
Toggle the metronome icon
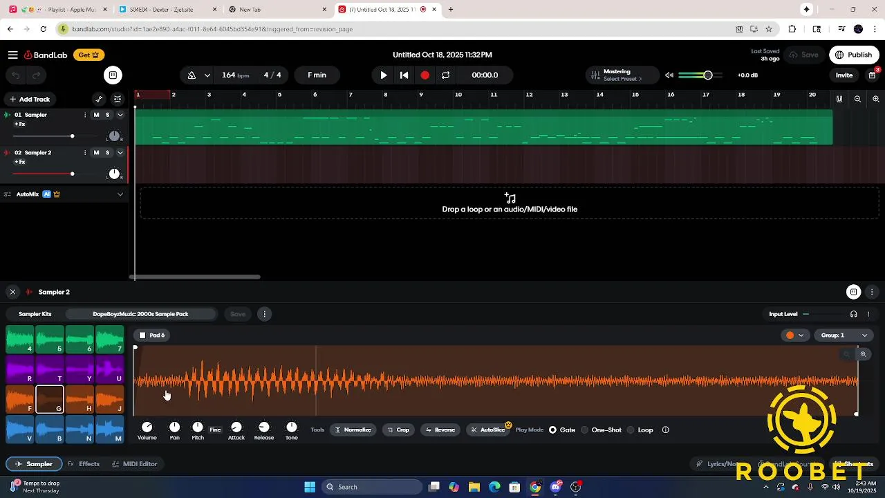coord(192,75)
